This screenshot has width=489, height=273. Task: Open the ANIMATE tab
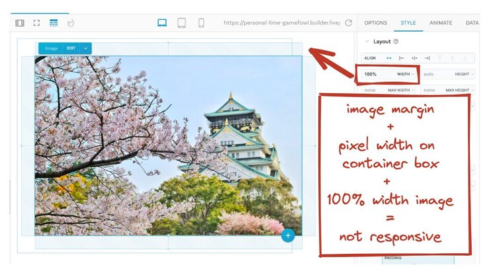(441, 22)
